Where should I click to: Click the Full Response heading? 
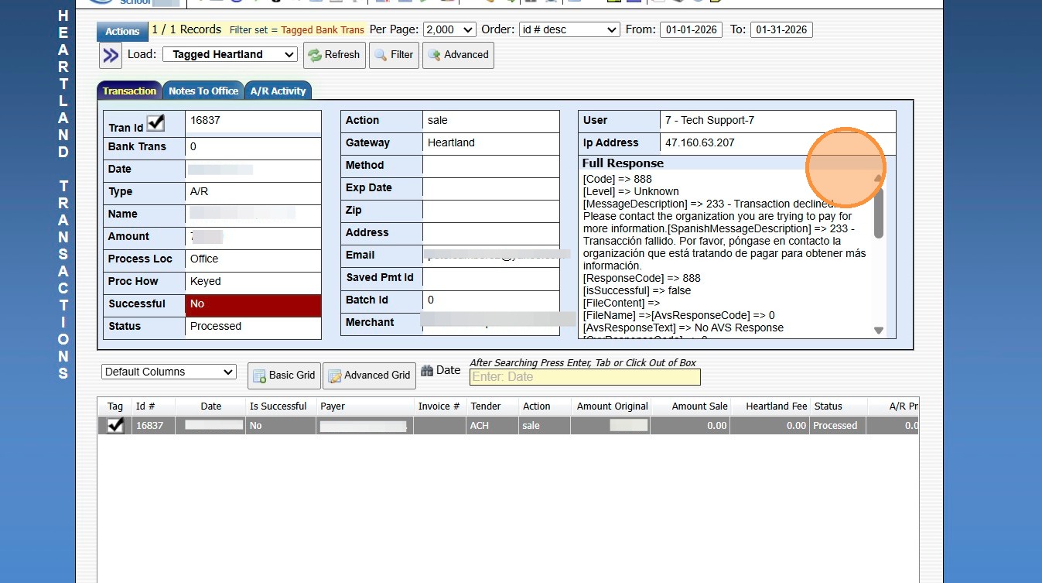coord(623,163)
